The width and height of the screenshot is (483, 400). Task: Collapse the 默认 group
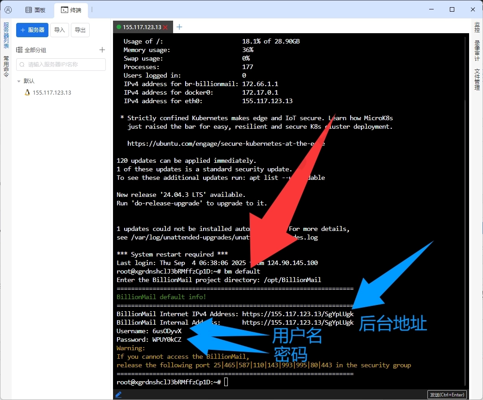pyautogui.click(x=19, y=81)
